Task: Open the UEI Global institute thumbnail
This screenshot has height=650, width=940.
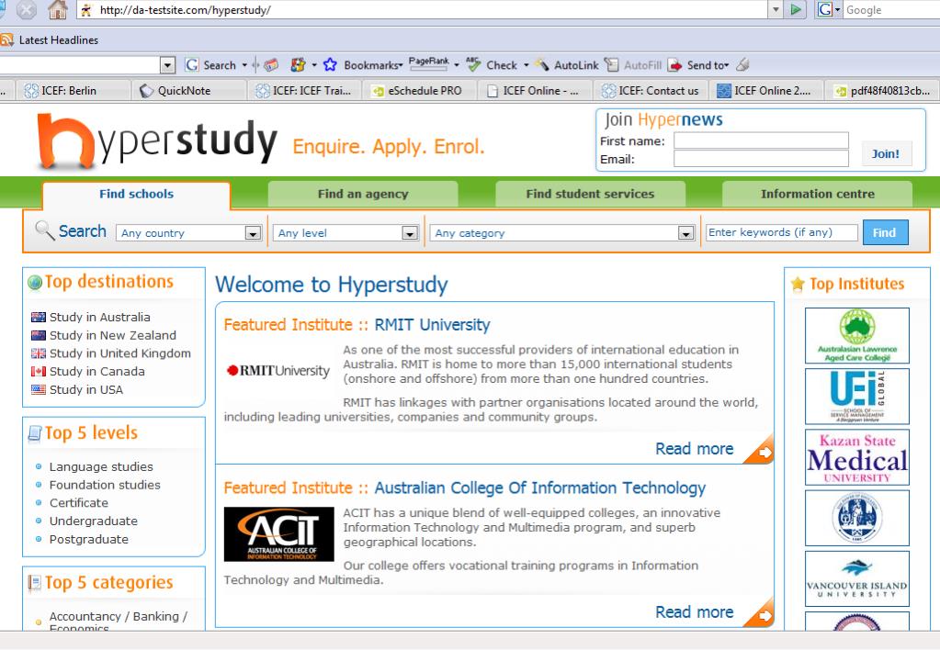Action: point(856,397)
